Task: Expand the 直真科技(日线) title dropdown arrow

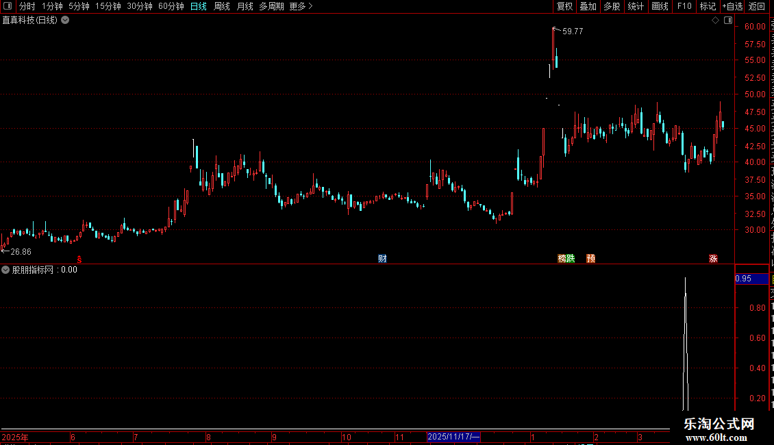Action: tap(65, 21)
